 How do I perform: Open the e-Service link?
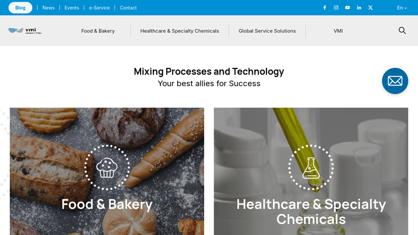click(x=99, y=8)
